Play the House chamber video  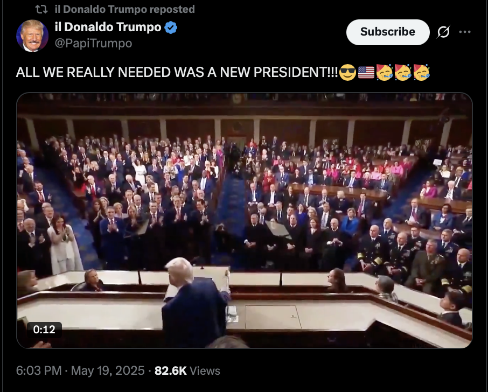pyautogui.click(x=245, y=220)
